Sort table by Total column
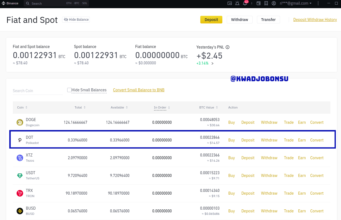341x220 pixels. click(x=80, y=107)
